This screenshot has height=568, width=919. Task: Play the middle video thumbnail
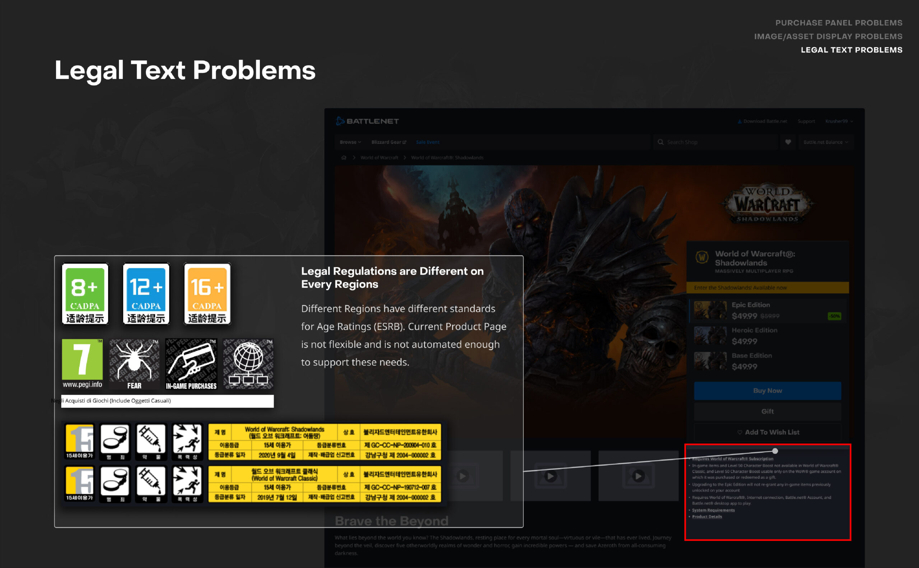(x=551, y=476)
